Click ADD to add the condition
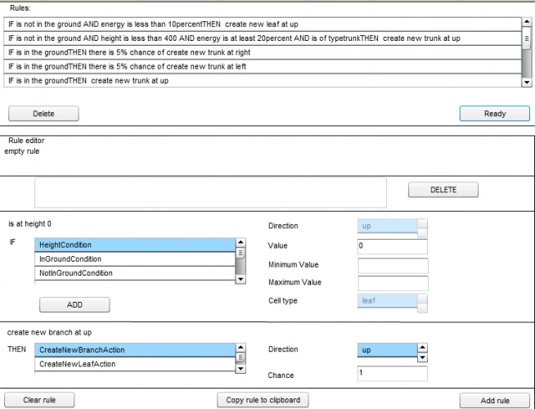This screenshot has width=535, height=409. tap(74, 304)
